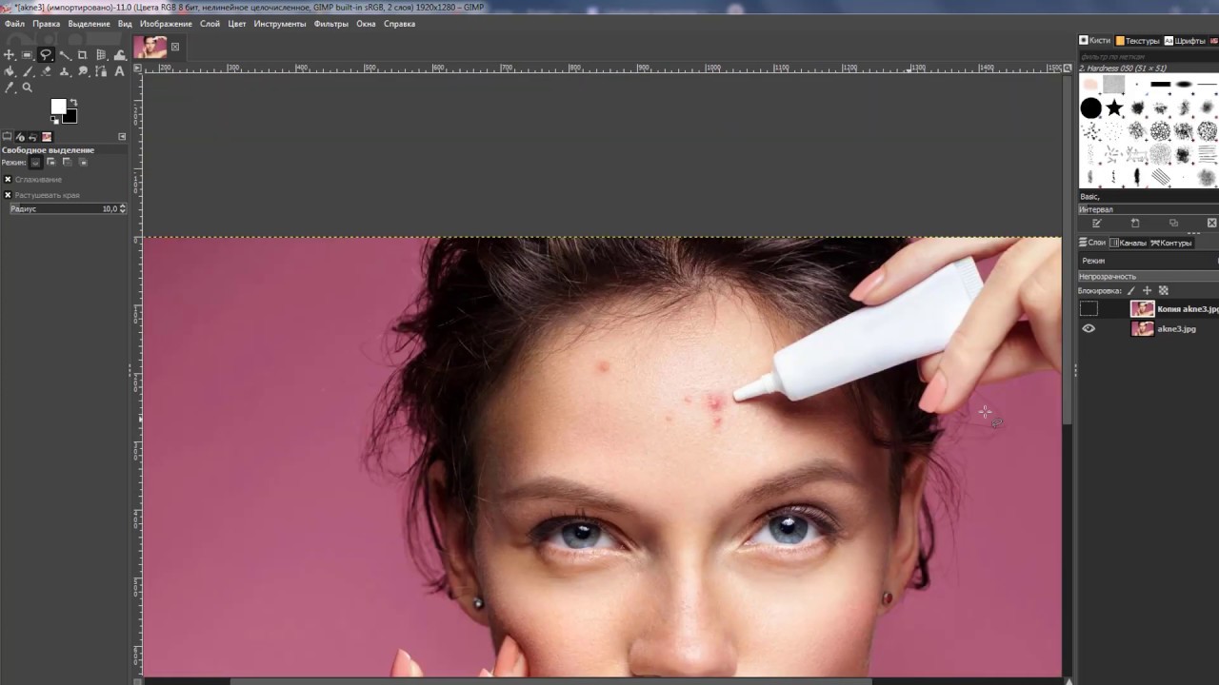The height and width of the screenshot is (685, 1219).
Task: Select the Warp Transform tool
Action: tap(119, 55)
